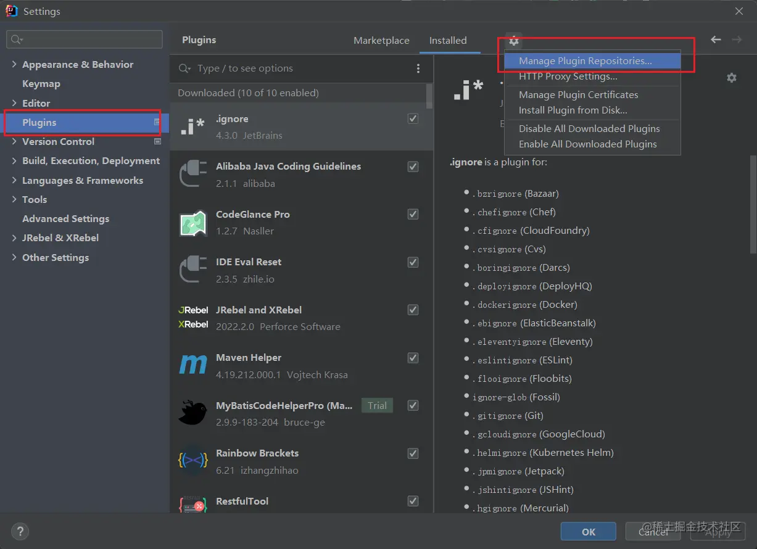Screen dimensions: 757x549
Task: Expand the Tools settings node
Action: (x=14, y=199)
